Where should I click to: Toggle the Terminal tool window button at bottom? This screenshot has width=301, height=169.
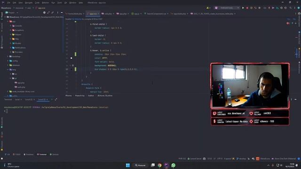point(42,154)
